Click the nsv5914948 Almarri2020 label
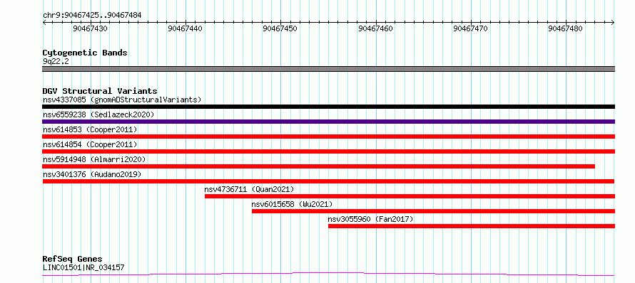The width and height of the screenshot is (635, 283). 94,159
